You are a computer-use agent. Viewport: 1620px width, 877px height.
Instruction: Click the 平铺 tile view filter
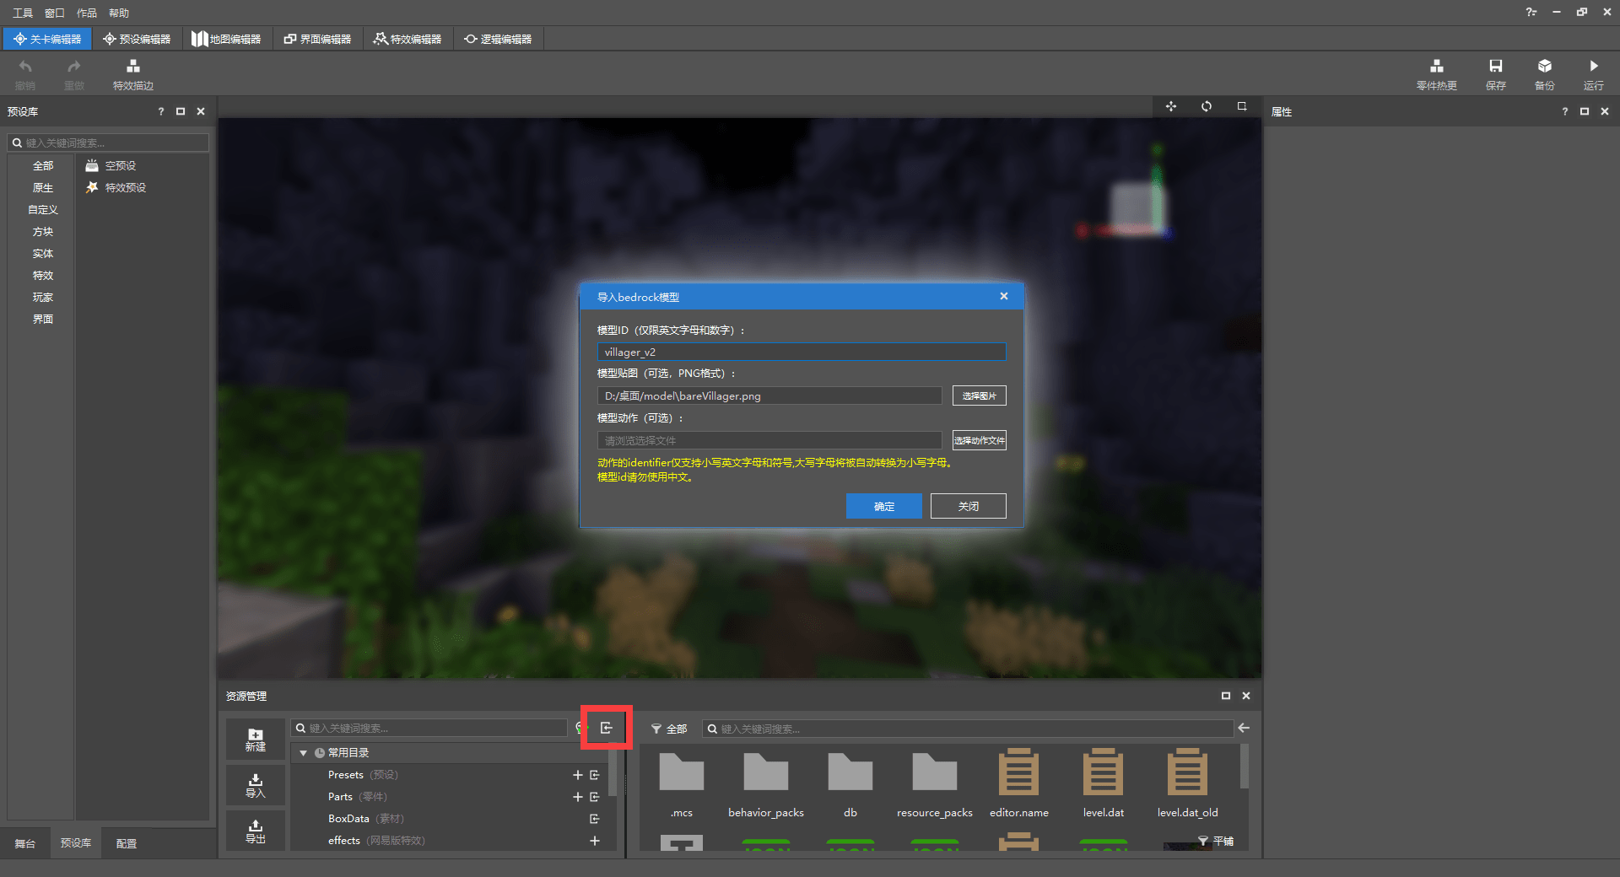1216,841
